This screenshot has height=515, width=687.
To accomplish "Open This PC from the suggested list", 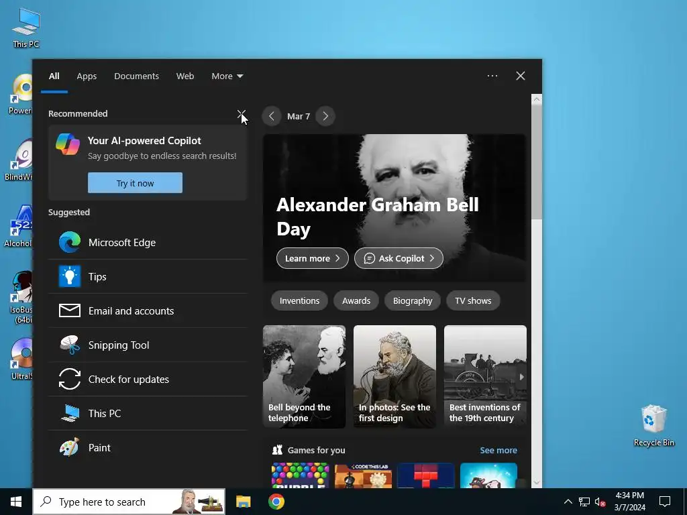I will tap(148, 413).
